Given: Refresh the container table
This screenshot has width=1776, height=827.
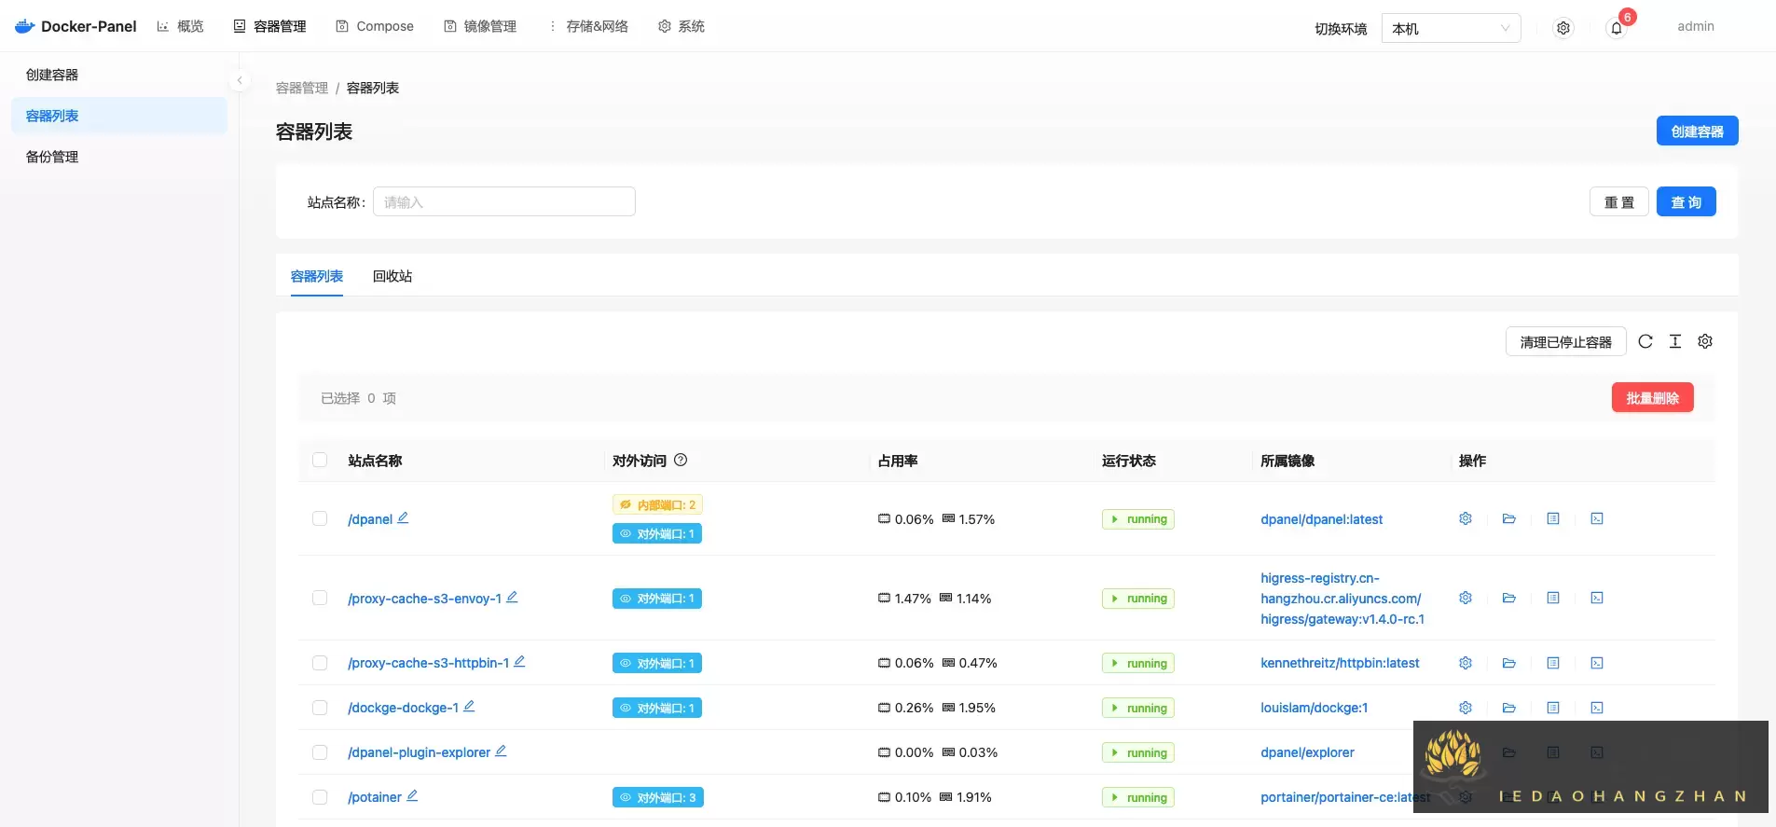Looking at the screenshot, I should [x=1645, y=341].
